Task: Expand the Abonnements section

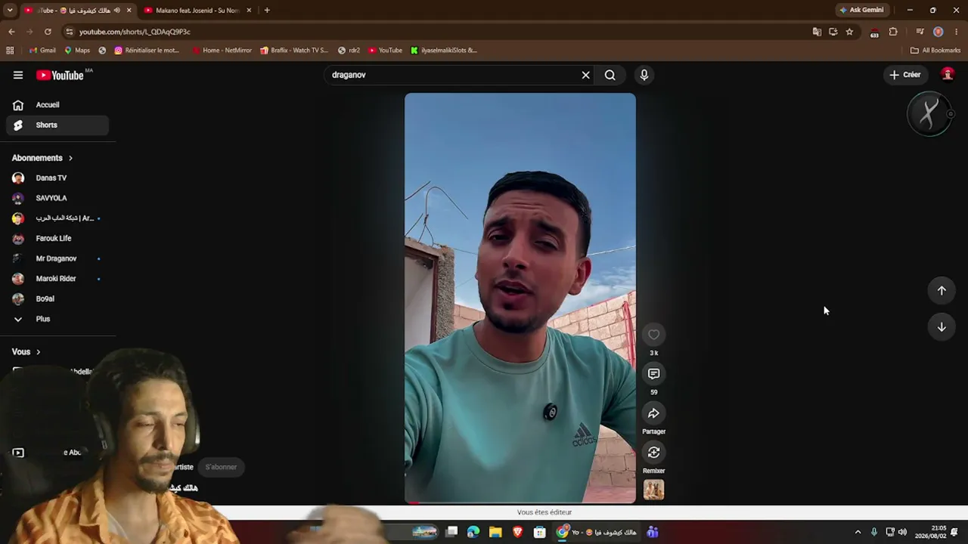Action: [42, 158]
